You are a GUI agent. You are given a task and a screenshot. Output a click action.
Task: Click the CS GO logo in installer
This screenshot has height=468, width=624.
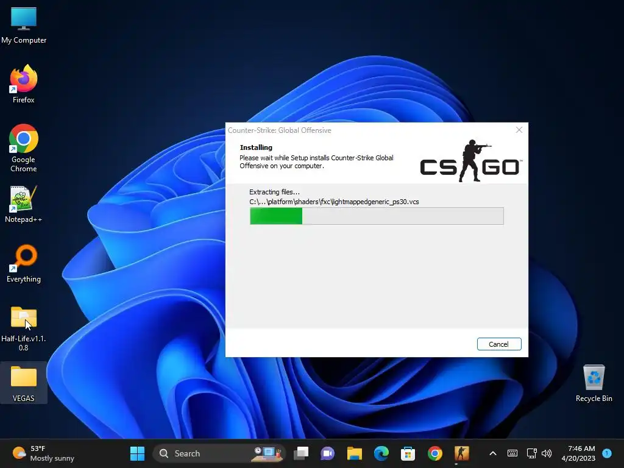tap(471, 161)
